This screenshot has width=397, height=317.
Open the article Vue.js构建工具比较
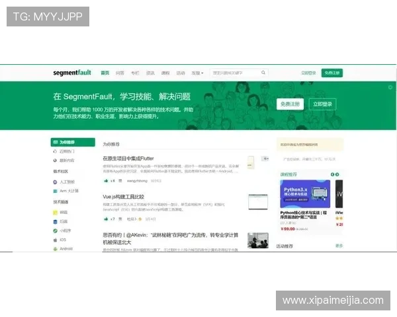[x=123, y=197]
